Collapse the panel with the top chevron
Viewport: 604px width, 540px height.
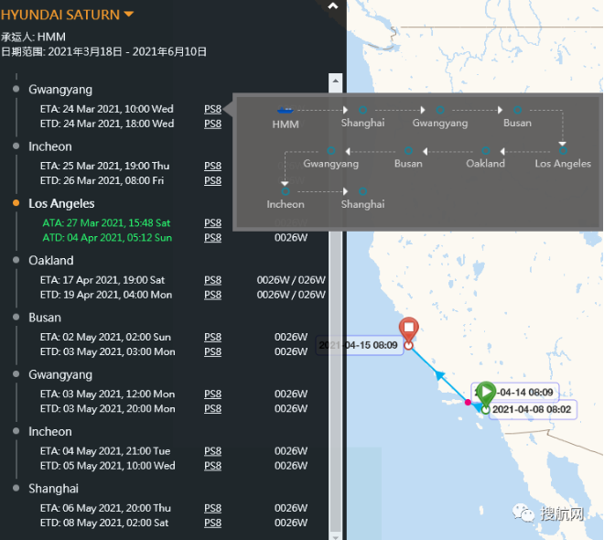coord(333,5)
